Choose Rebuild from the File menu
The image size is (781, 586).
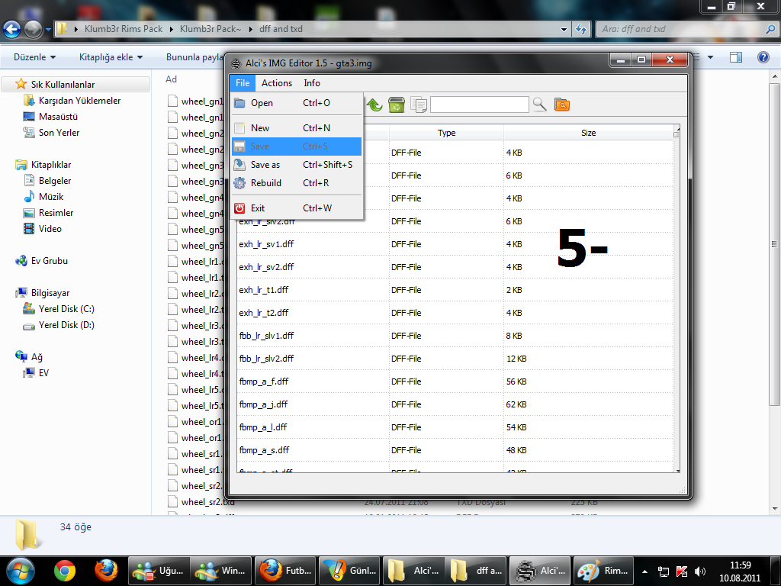[297, 183]
